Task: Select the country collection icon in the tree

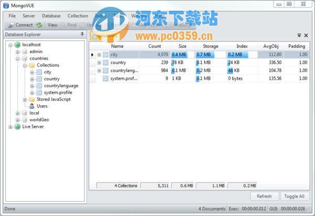Action: 39,79
